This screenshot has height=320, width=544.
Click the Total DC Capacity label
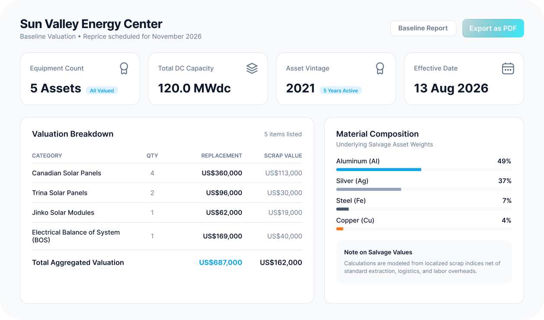tap(186, 68)
